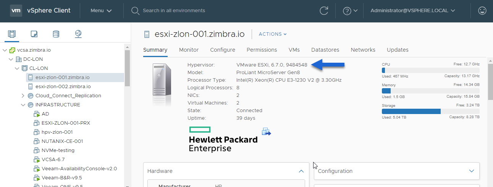This screenshot has width=493, height=187.
Task: Collapse the vcsa.zimbra.io tree node
Action: click(x=5, y=50)
